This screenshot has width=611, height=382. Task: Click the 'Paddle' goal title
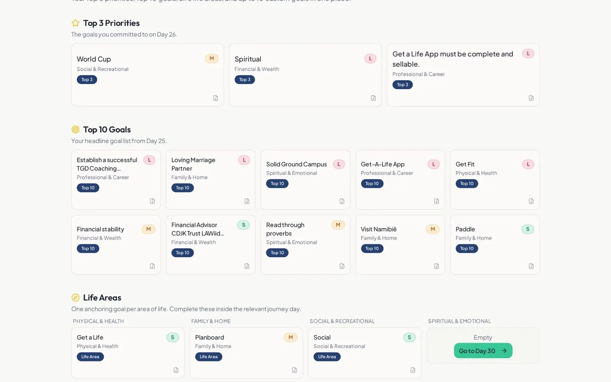point(465,229)
